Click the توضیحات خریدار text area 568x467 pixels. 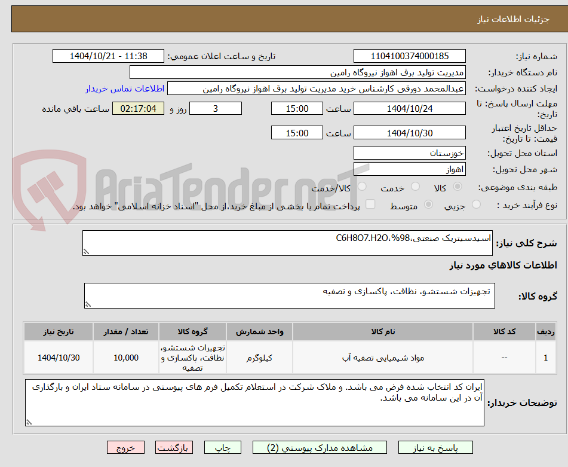point(254,403)
